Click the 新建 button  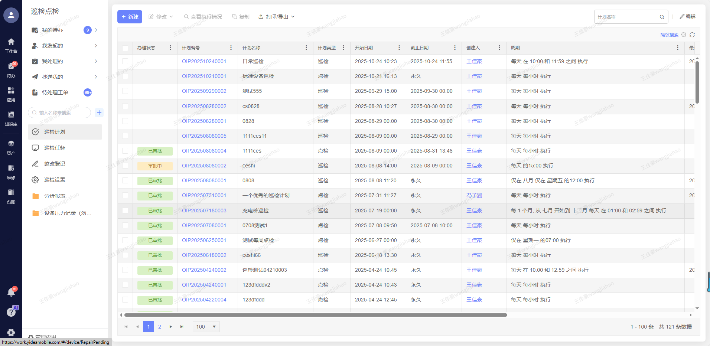tap(130, 17)
